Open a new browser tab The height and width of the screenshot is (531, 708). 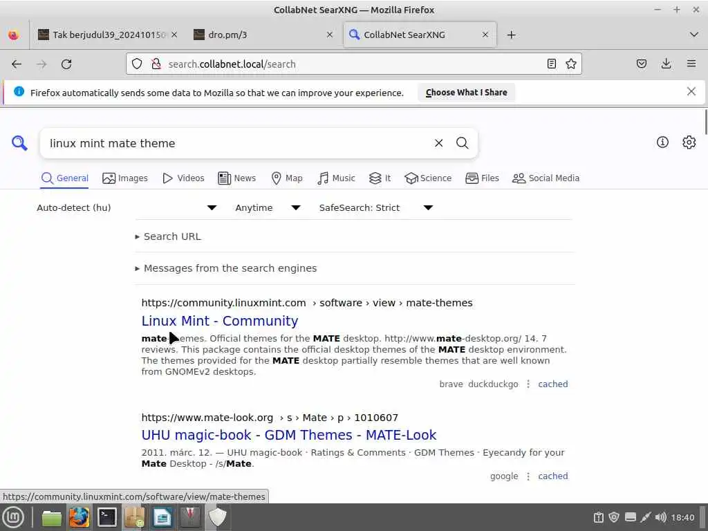[x=511, y=35]
